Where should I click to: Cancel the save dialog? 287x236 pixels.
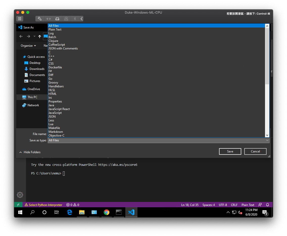point(255,151)
